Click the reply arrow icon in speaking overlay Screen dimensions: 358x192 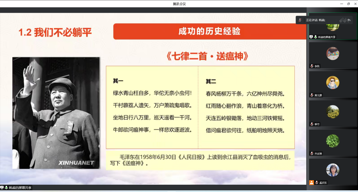[349, 20]
